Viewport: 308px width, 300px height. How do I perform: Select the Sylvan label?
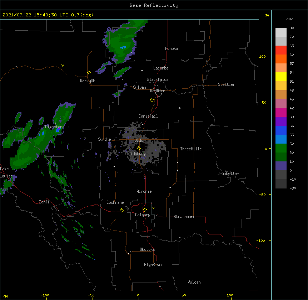point(139,87)
